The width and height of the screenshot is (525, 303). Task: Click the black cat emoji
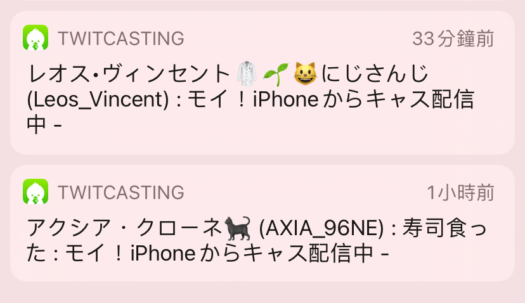coord(237,228)
